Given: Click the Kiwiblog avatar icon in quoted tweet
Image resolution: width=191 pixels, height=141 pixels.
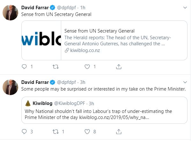Looking at the screenshot, I should coord(28,103).
